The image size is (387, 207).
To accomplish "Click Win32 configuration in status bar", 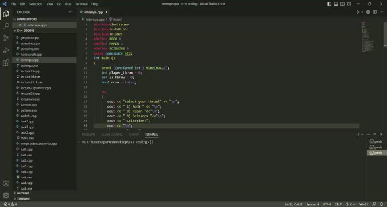I will pos(364,204).
